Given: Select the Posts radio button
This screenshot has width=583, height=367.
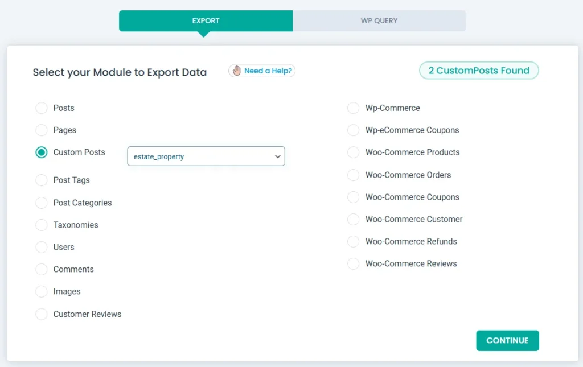Looking at the screenshot, I should pos(42,108).
